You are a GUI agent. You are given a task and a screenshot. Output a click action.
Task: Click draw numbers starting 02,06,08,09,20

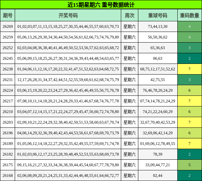pos(68,176)
